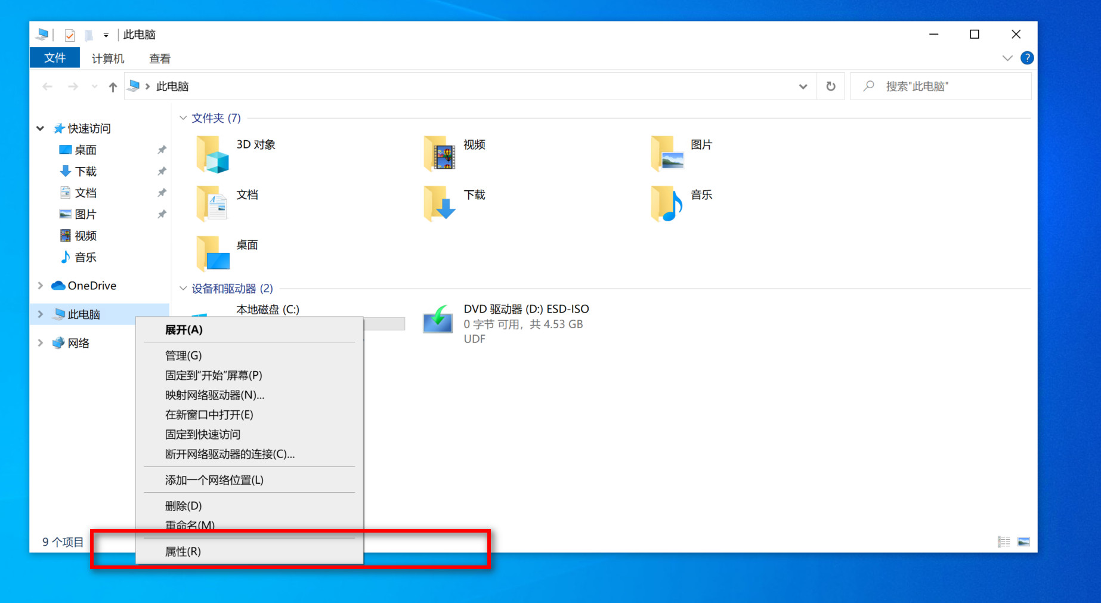Switch to the 查看 ribbon tab
The image size is (1101, 603).
pyautogui.click(x=159, y=58)
